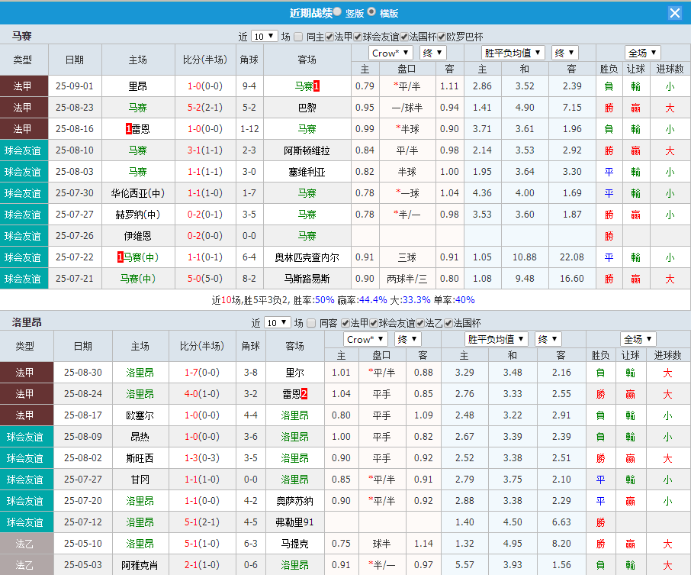691x575 pixels.
Task: Click the 洛里昂 link in 25-08-30 row
Action: [141, 373]
